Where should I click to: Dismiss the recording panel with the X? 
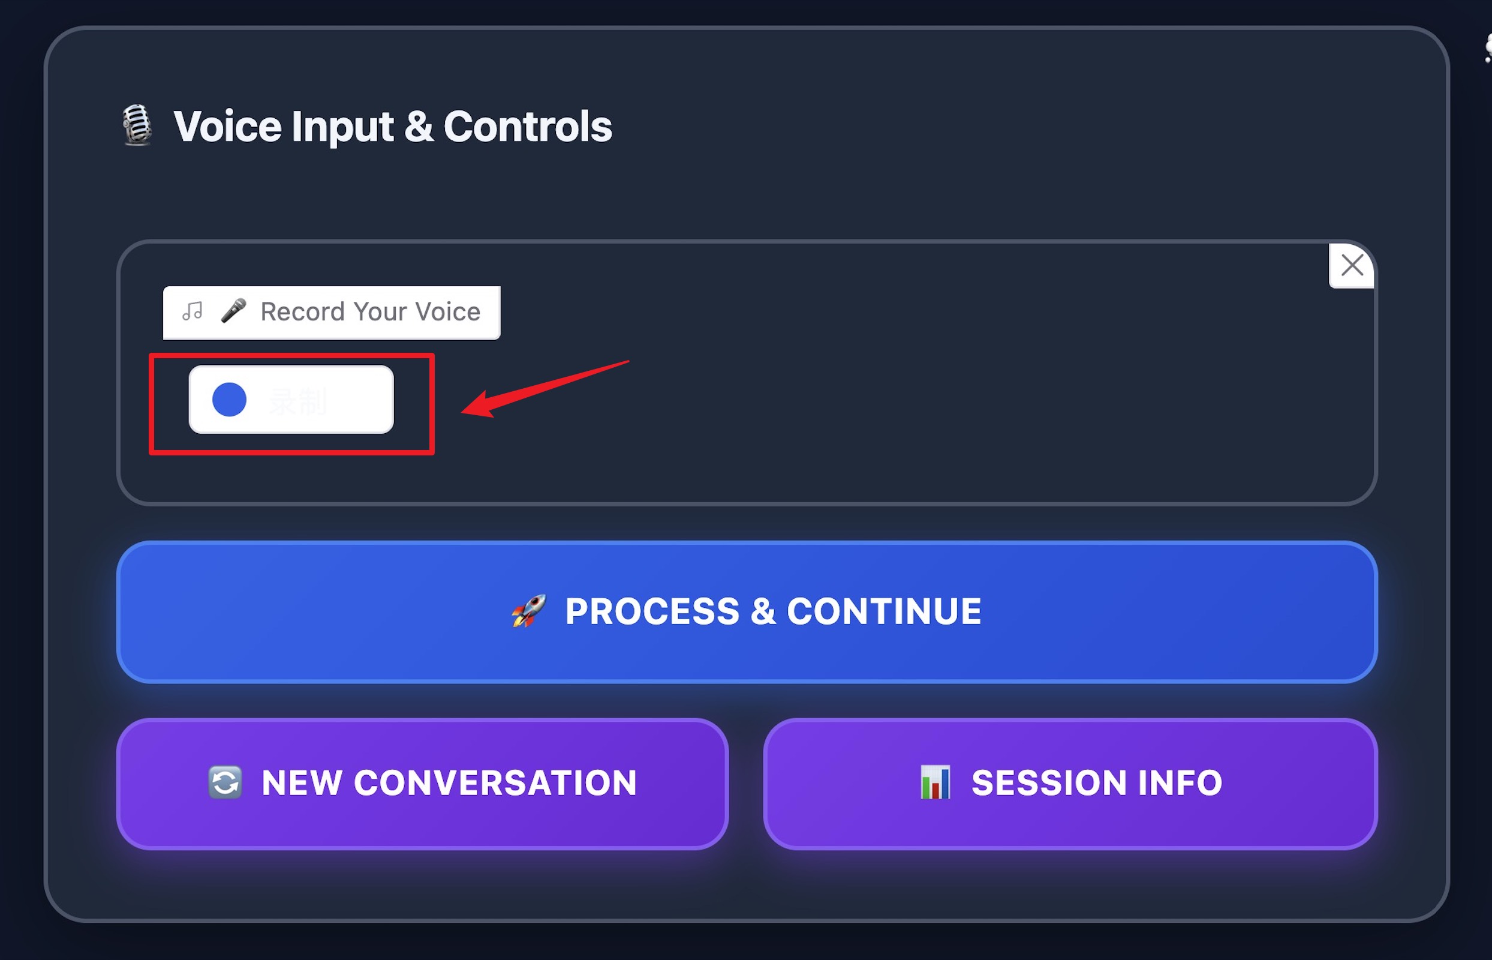[1352, 266]
